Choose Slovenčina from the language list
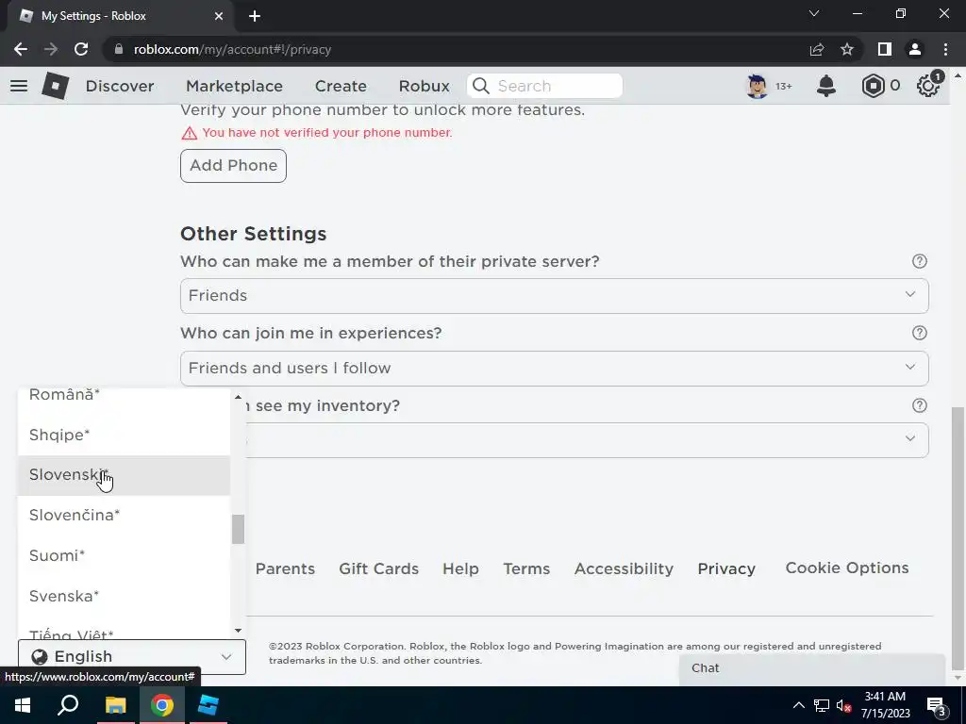This screenshot has height=724, width=966. click(x=124, y=516)
